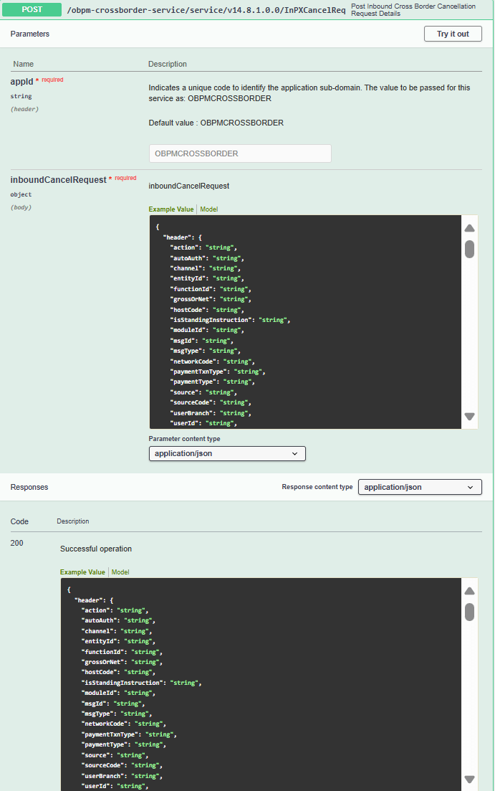Click the 200 response code
This screenshot has width=495, height=791.
pyautogui.click(x=16, y=543)
